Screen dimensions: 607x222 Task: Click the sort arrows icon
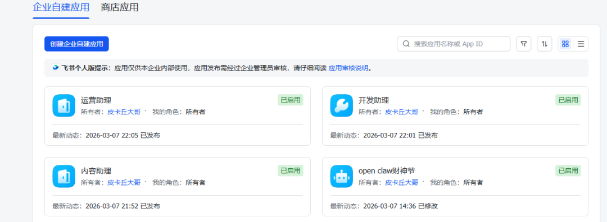click(544, 44)
